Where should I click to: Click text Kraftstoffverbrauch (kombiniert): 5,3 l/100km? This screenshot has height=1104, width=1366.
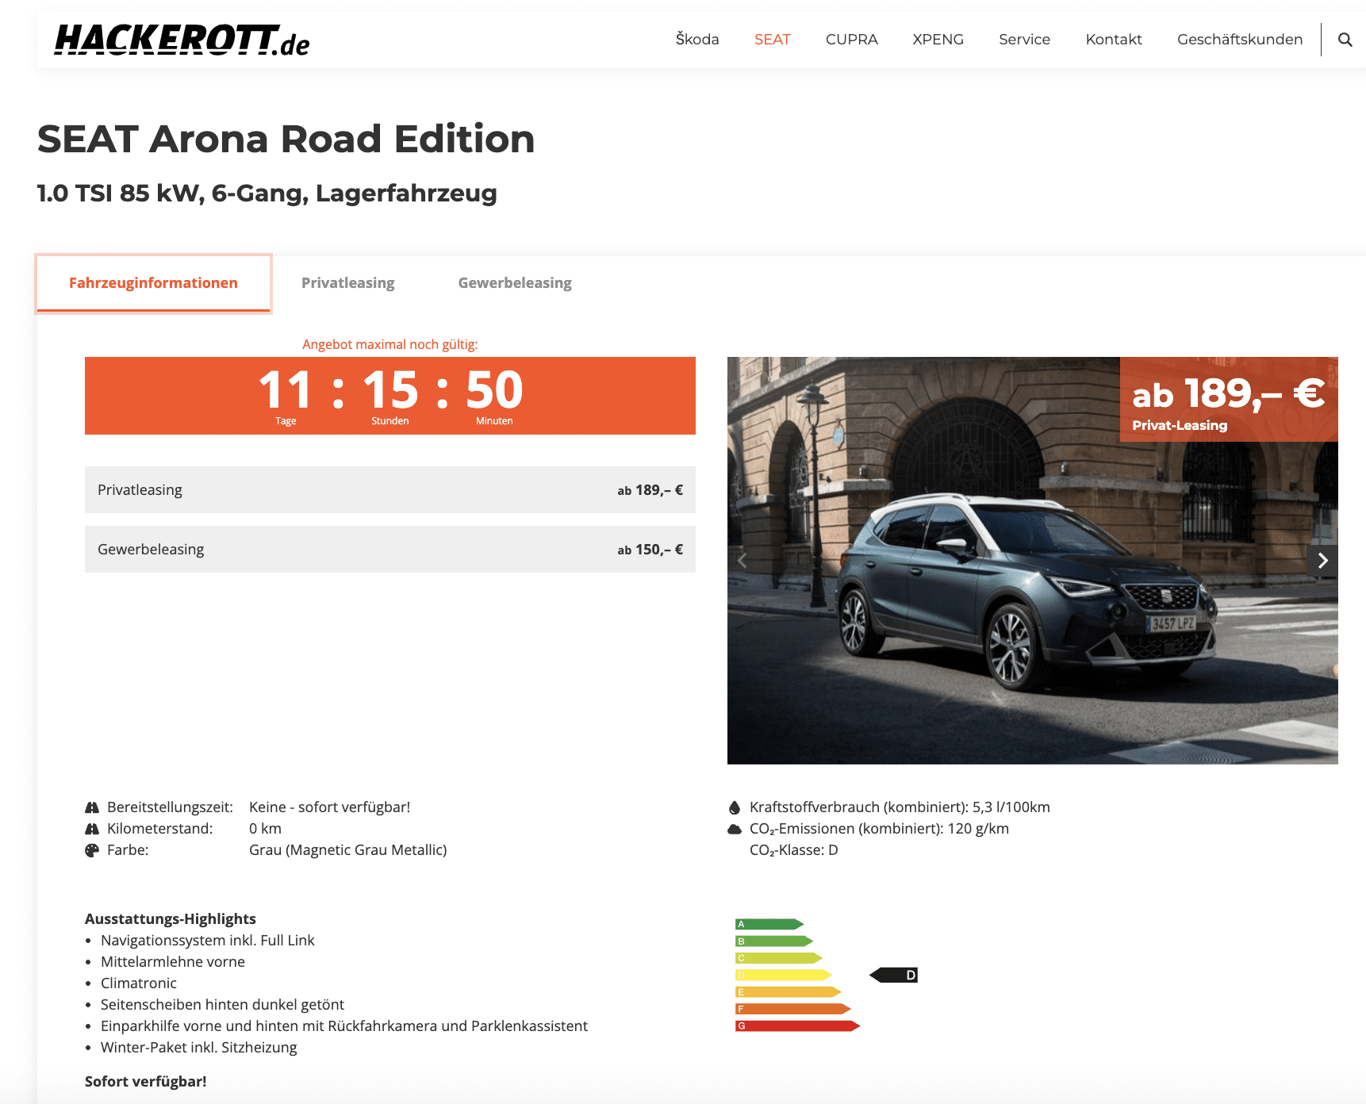click(x=900, y=807)
